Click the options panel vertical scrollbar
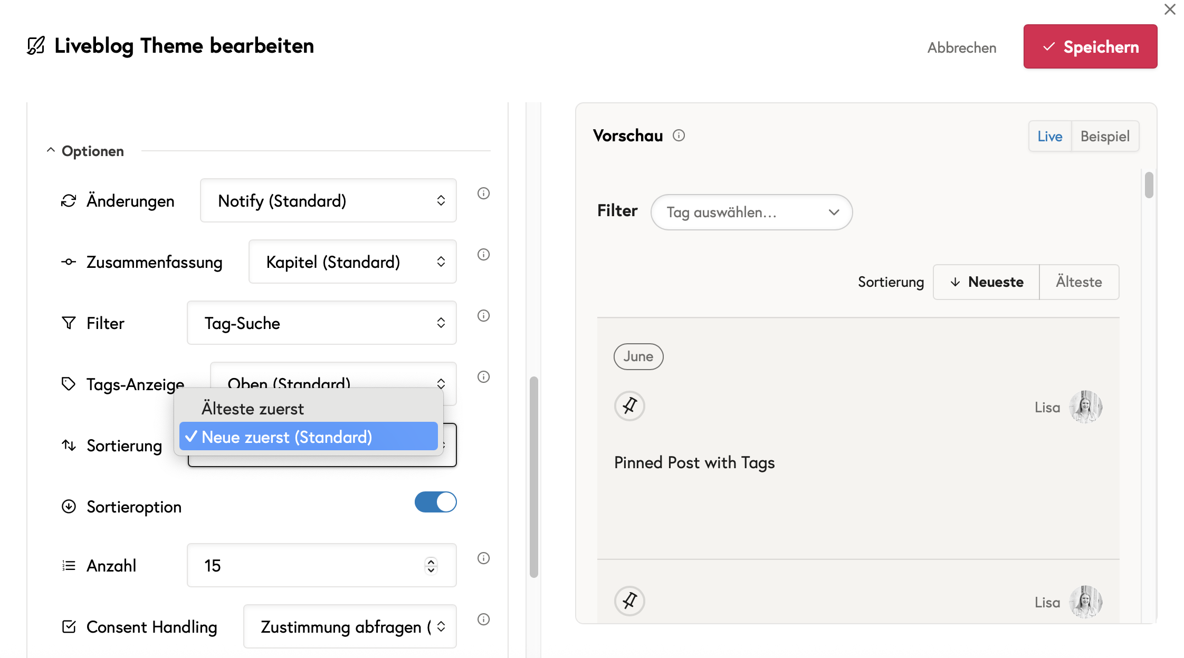Image resolution: width=1184 pixels, height=658 pixels. 533,477
